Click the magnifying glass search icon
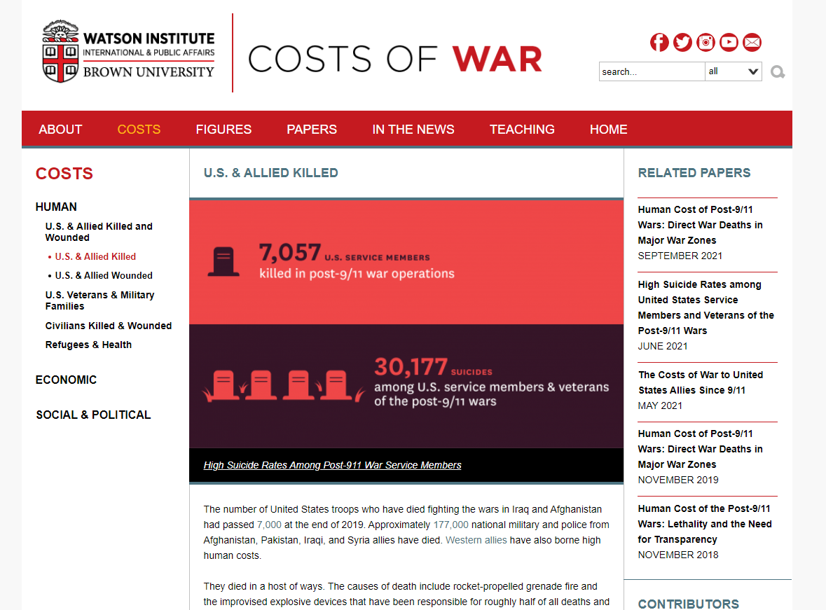This screenshot has height=610, width=826. coord(778,71)
